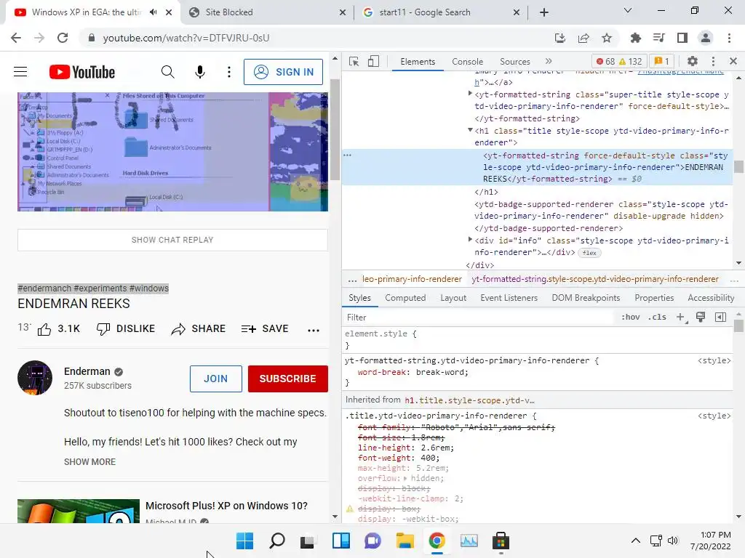745x558 pixels.
Task: Select the Event Listeners tab
Action: click(509, 298)
